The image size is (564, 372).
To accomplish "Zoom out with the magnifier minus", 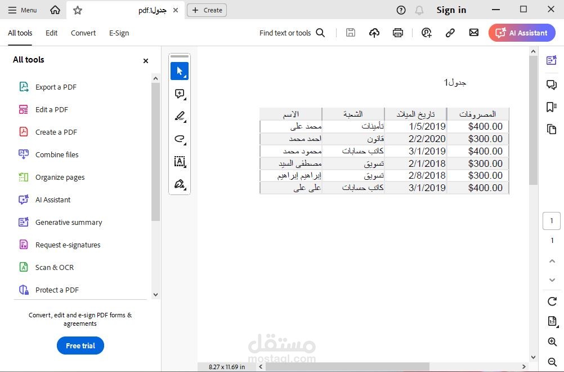I will pos(552,362).
